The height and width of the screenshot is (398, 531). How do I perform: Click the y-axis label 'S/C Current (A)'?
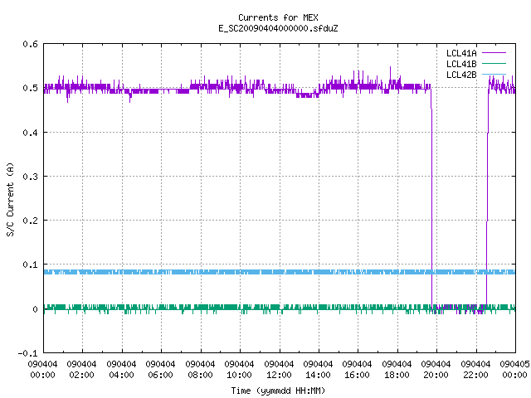point(10,200)
